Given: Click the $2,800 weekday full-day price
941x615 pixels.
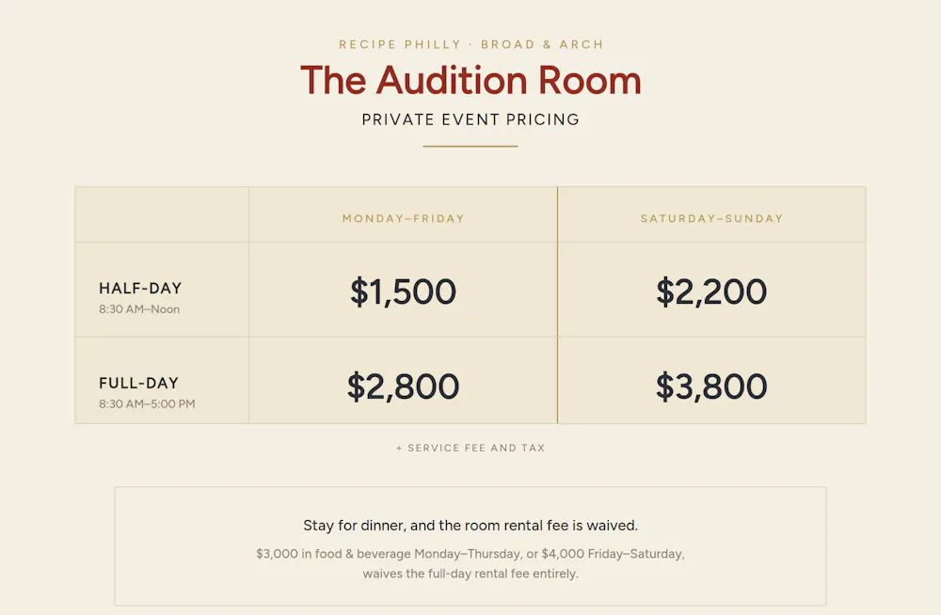Looking at the screenshot, I should (x=404, y=386).
